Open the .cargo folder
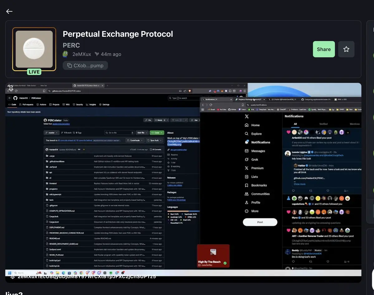 (52, 156)
